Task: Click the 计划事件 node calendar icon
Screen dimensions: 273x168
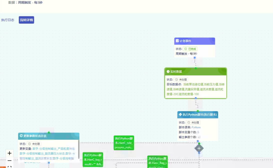Action: [177, 41]
